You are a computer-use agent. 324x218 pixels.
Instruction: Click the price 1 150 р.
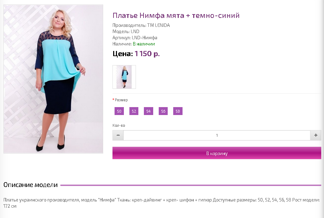tap(147, 54)
